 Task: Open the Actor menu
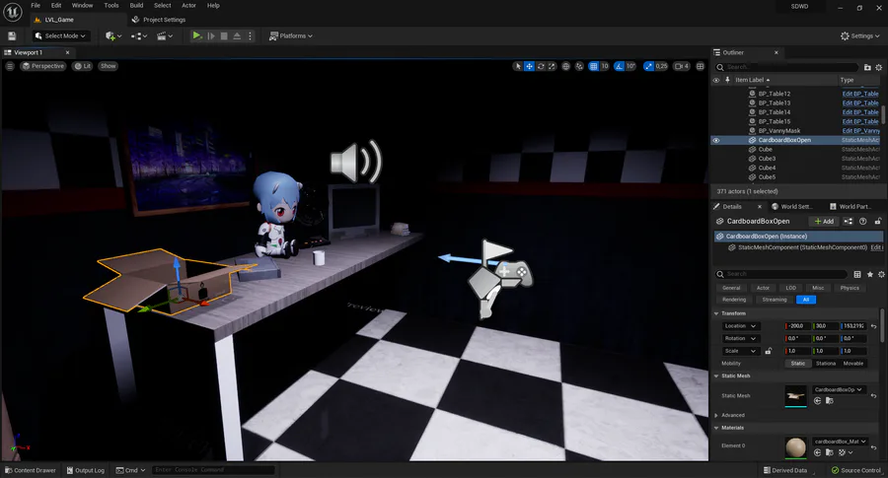tap(188, 5)
